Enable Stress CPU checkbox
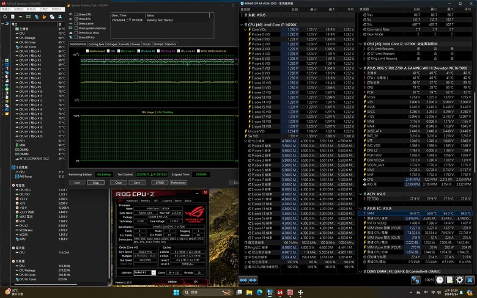This screenshot has height=298, width=477. (x=76, y=14)
